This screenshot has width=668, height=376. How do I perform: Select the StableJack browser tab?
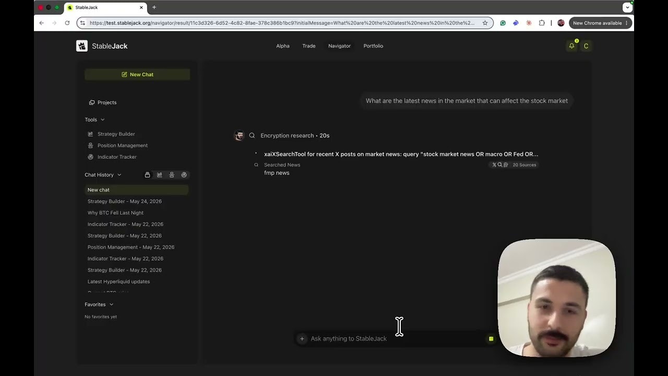(x=106, y=8)
